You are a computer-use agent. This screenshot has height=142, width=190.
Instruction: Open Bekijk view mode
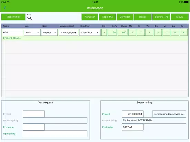[142, 17]
